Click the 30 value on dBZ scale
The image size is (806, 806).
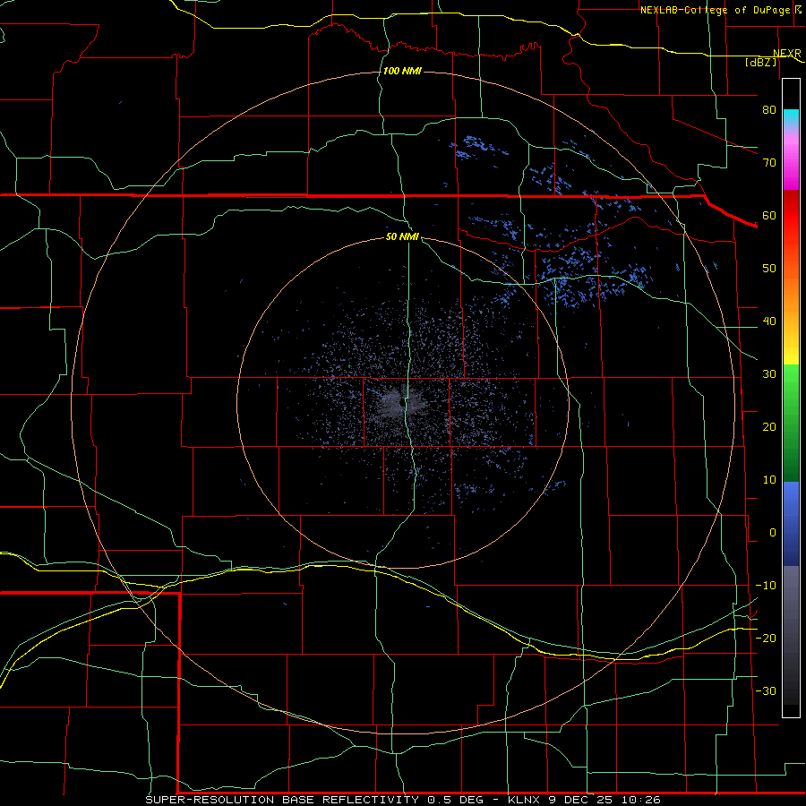(x=769, y=374)
